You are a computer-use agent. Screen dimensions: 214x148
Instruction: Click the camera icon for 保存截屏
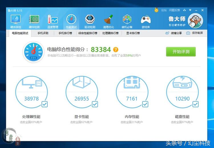coord(188,33)
